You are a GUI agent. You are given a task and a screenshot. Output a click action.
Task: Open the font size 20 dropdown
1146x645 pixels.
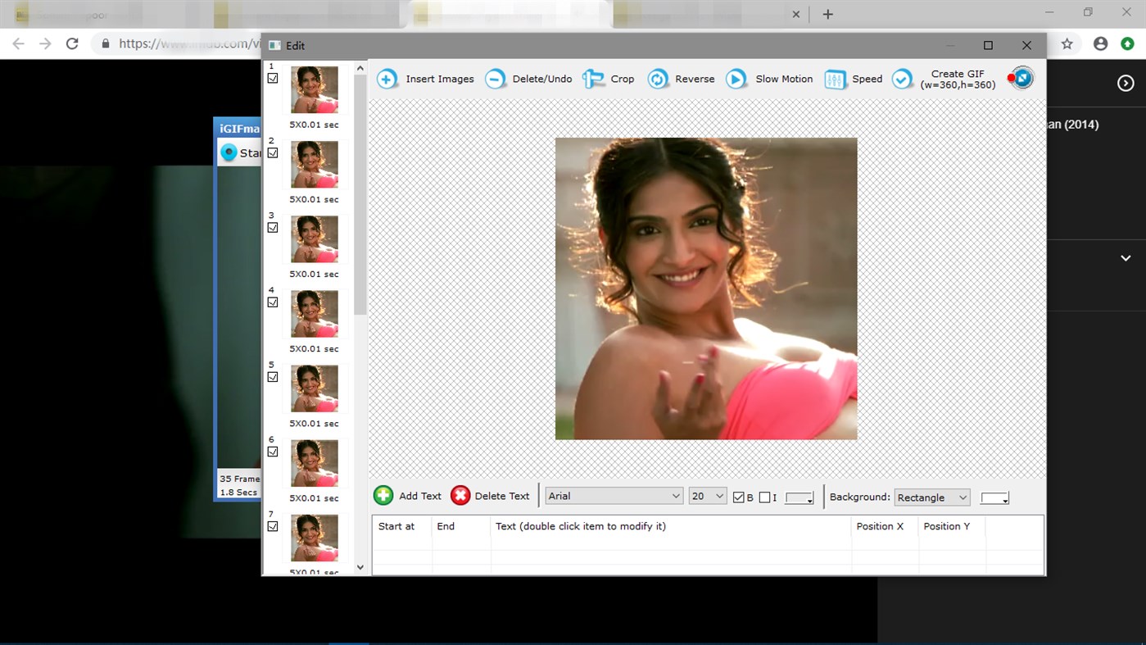[707, 496]
